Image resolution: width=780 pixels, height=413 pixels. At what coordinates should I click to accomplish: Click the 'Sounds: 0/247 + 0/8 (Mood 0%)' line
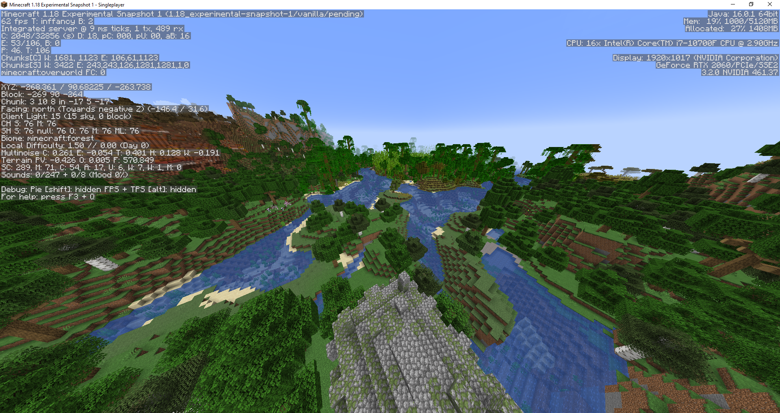click(x=65, y=175)
